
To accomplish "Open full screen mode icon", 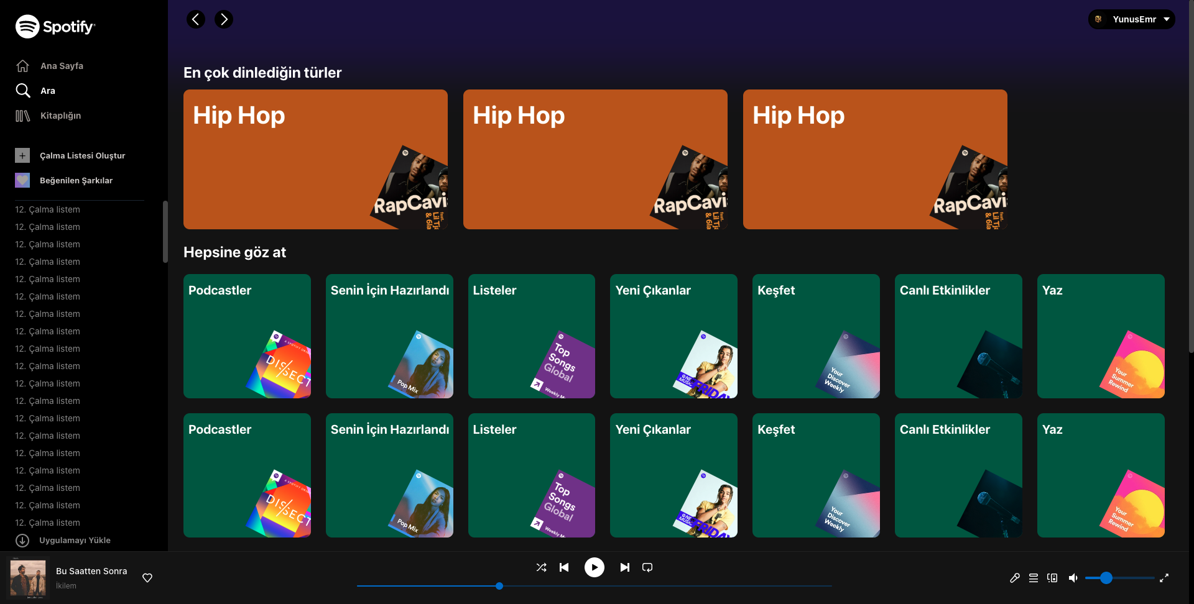I will click(x=1164, y=578).
